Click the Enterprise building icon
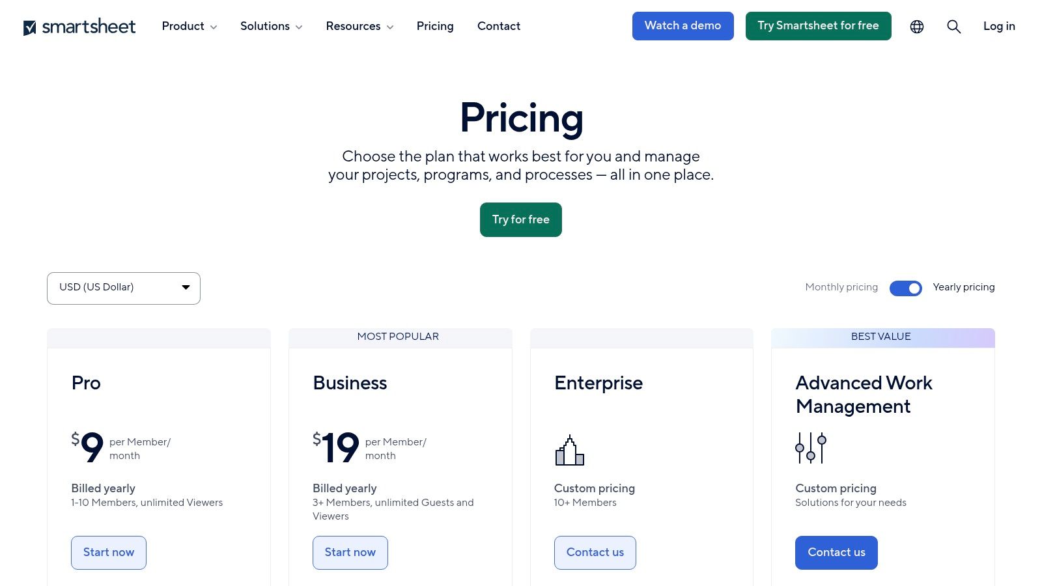 [569, 451]
